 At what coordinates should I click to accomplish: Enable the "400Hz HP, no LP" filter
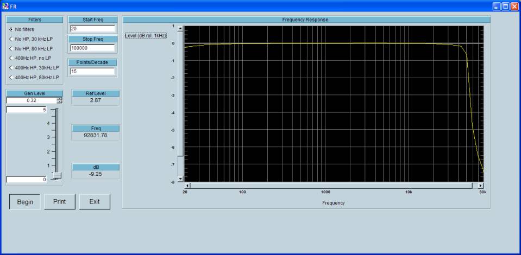(11, 58)
